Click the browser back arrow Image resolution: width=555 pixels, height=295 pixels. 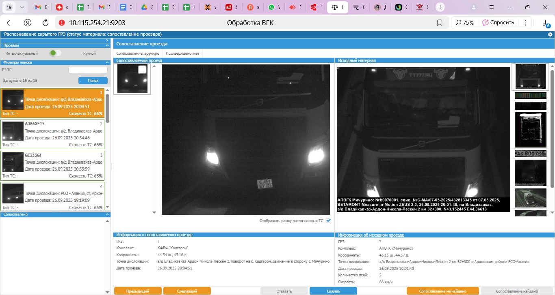(x=10, y=23)
